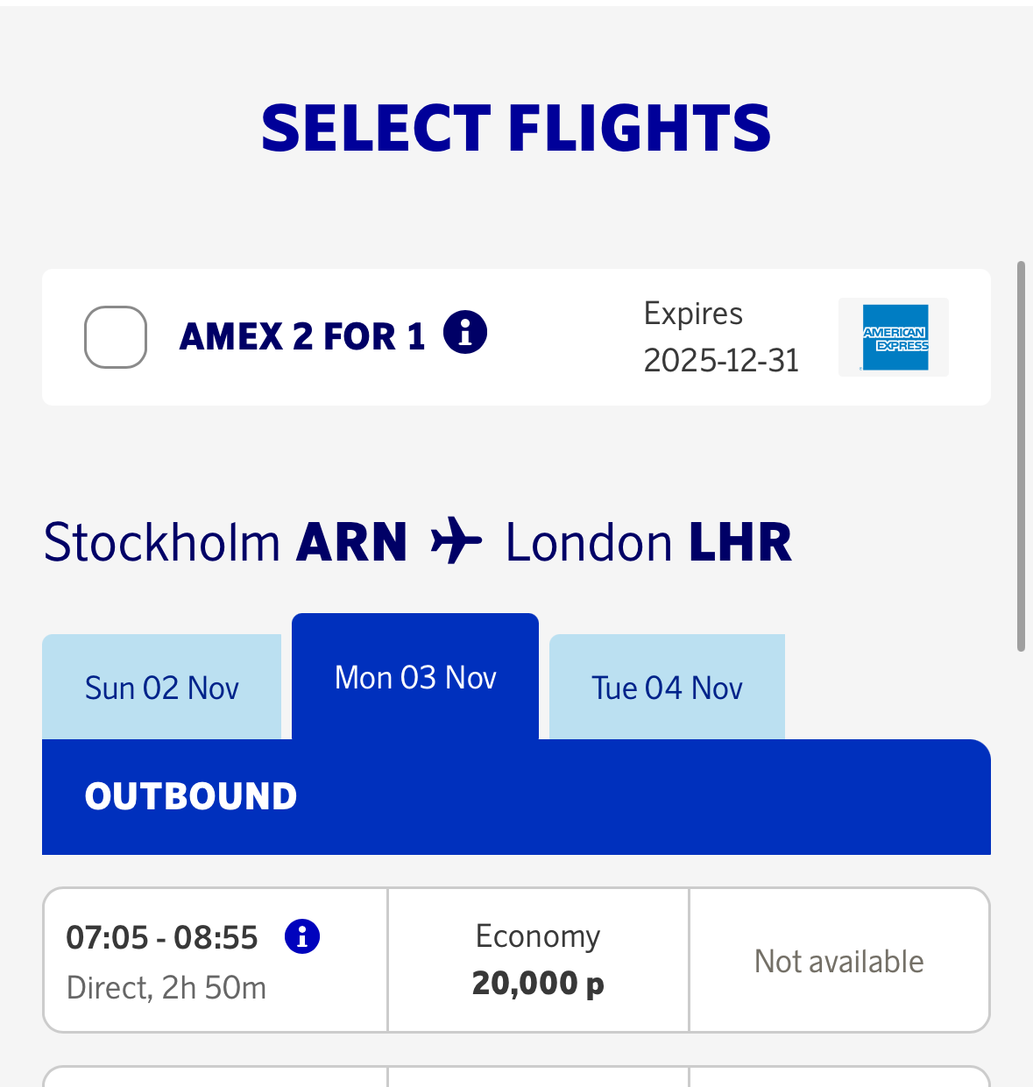Screen dimensions: 1033x1087
Task: Click the Expires 2025-12-31 voucher text
Action: [x=721, y=337]
